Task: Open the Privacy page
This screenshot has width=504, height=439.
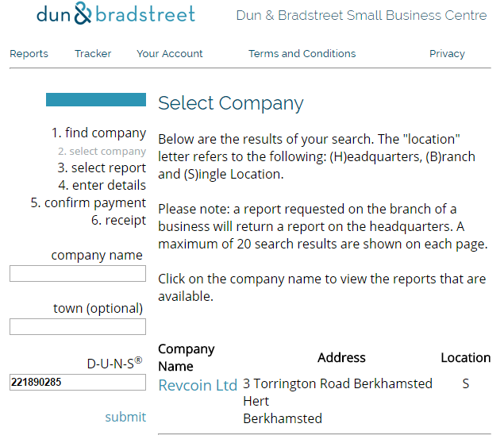Action: click(447, 54)
